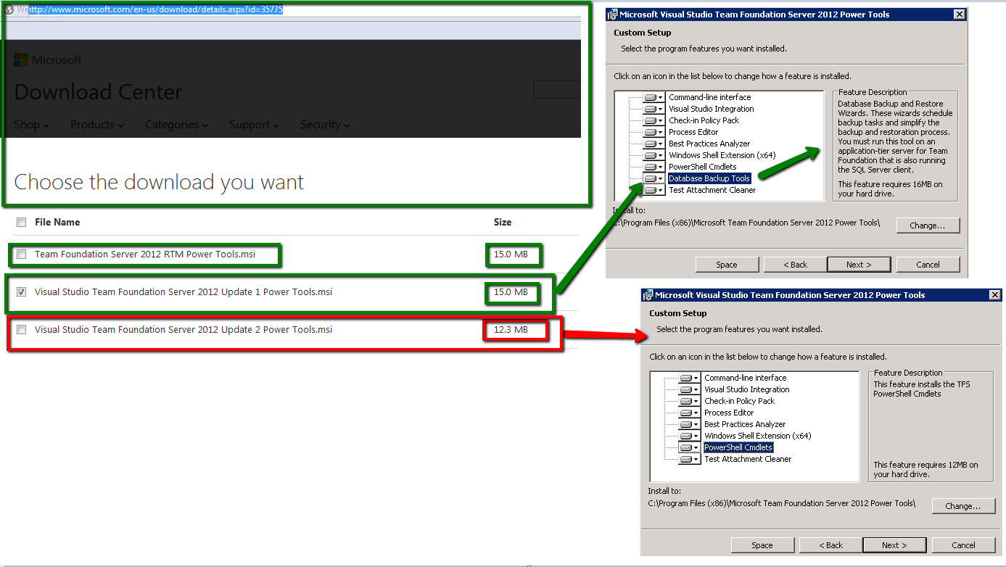Click the installer icon in lower dialog title bar
1006x567 pixels.
(x=648, y=295)
